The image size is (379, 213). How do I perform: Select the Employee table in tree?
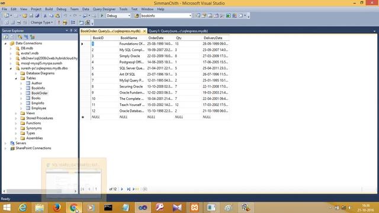tap(38, 108)
